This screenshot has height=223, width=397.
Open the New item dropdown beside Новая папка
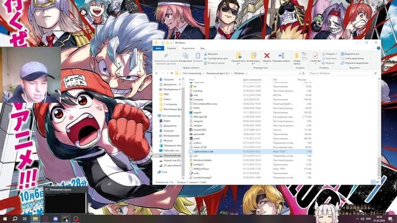[x=305, y=54]
